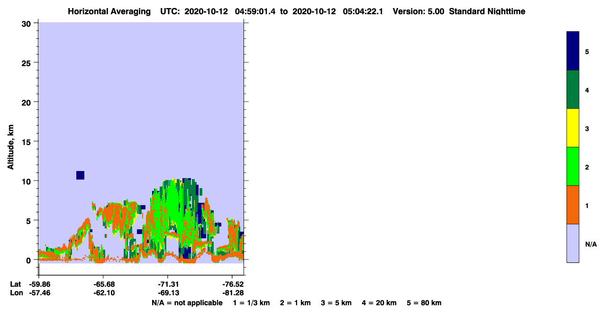Click the dark green level 4 colorbar segment

point(573,90)
